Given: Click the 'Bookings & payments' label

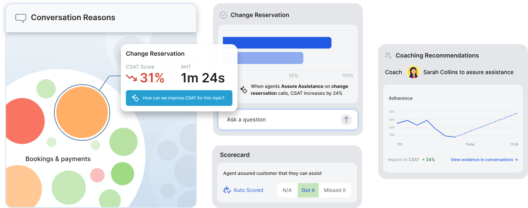Looking at the screenshot, I should point(58,159).
